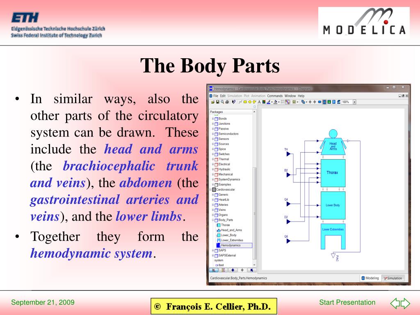
Task: Switch to Diagram layer view
Action: point(324,102)
